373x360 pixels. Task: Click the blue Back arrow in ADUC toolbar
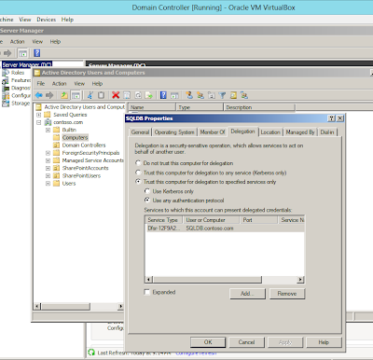tap(39, 95)
